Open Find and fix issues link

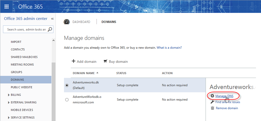click(x=228, y=102)
